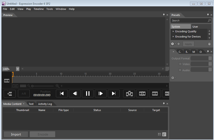Open the Tools menu

pyautogui.click(x=49, y=9)
